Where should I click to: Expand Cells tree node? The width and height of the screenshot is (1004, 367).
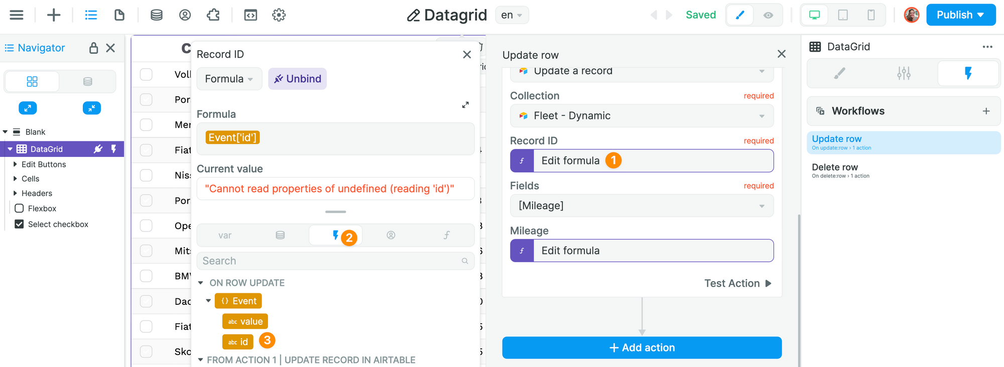pos(15,178)
